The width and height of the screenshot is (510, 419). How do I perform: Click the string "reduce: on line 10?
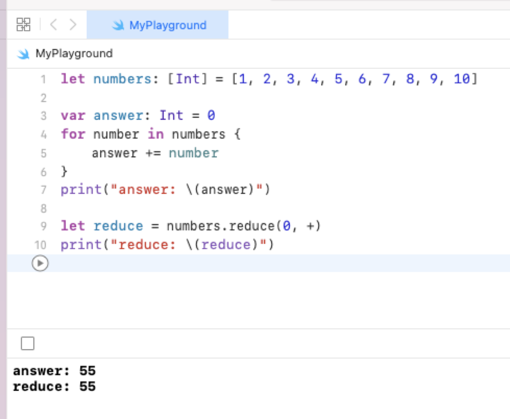[x=143, y=244]
